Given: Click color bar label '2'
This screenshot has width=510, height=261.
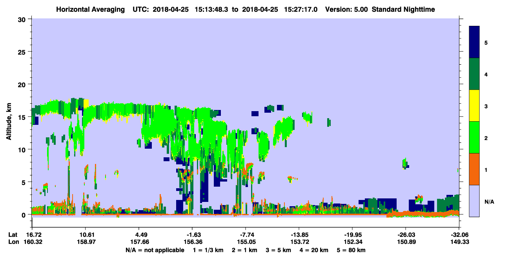Looking at the screenshot, I should click(486, 138).
